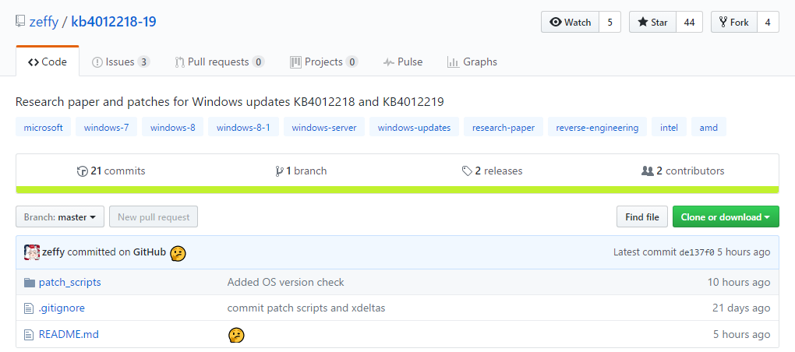The image size is (795, 352).
Task: Select the reverse-engineering topic tag
Action: coord(597,127)
